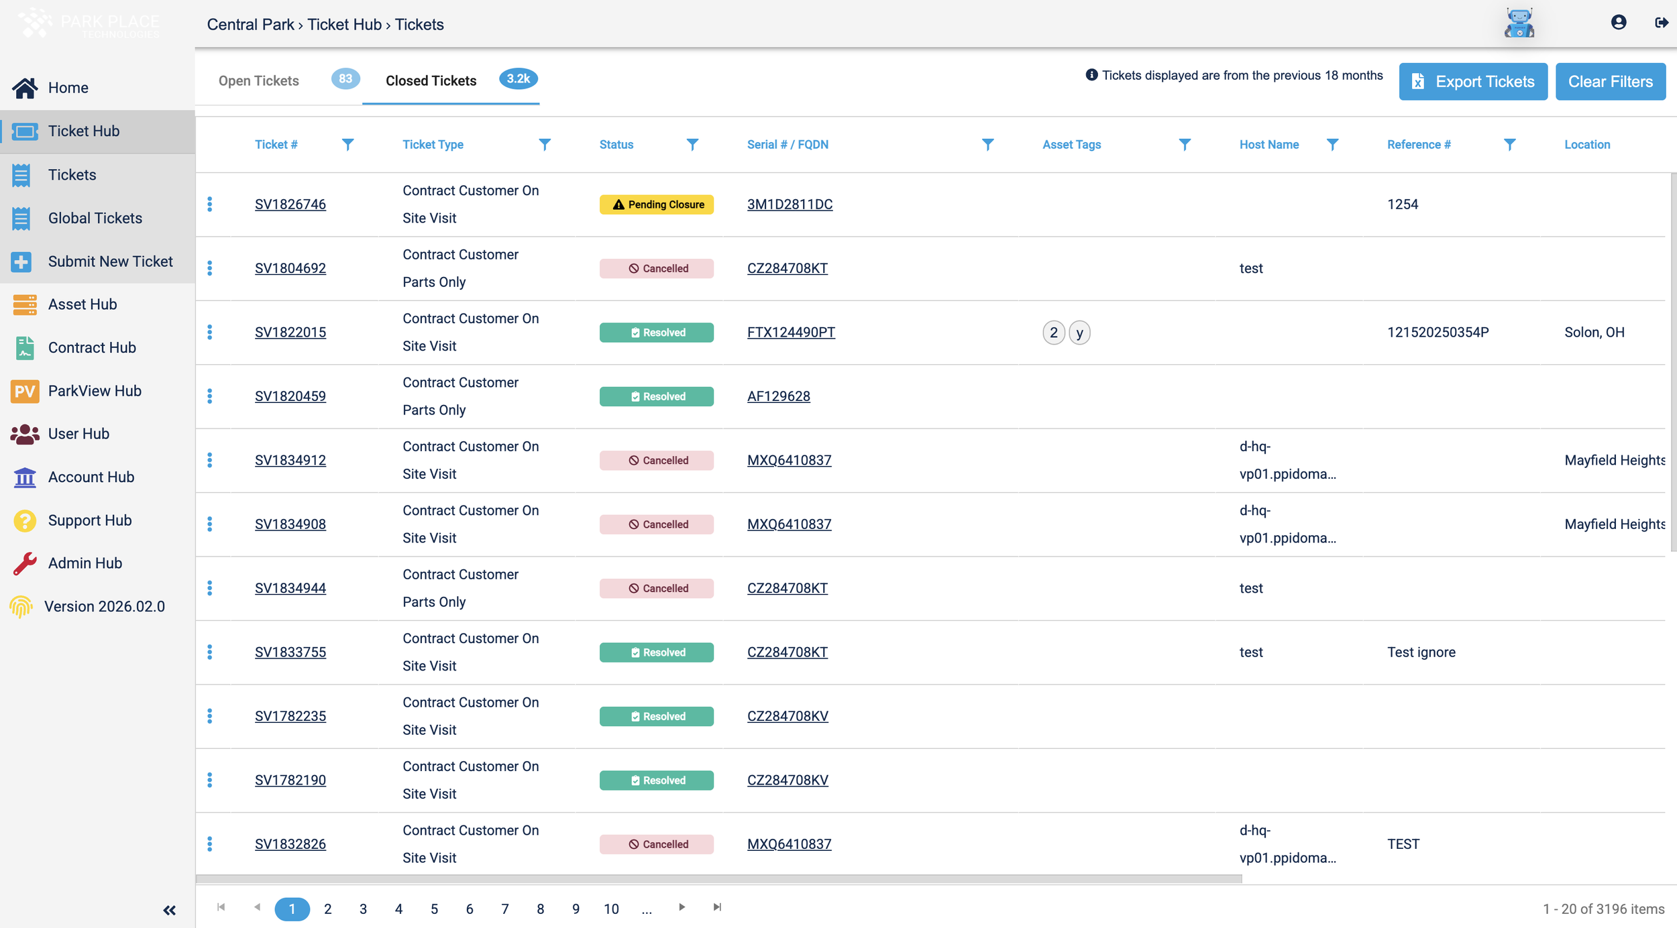Open Contract Hub document icon

pyautogui.click(x=25, y=348)
